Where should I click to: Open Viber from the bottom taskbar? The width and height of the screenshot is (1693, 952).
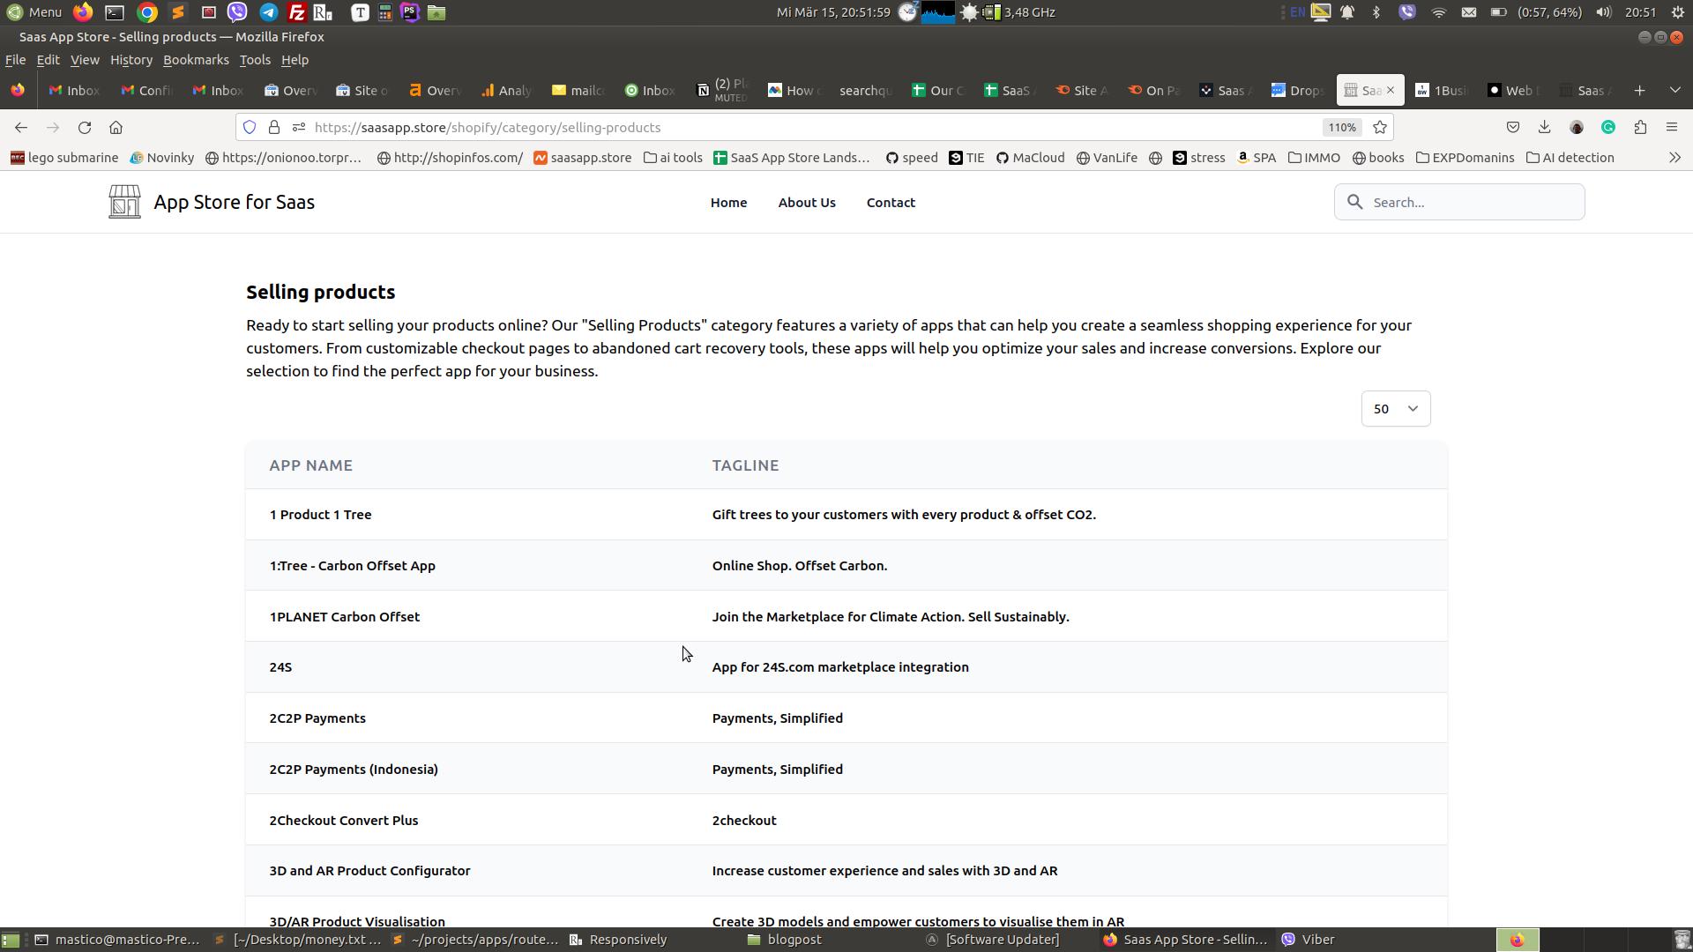pos(1309,940)
